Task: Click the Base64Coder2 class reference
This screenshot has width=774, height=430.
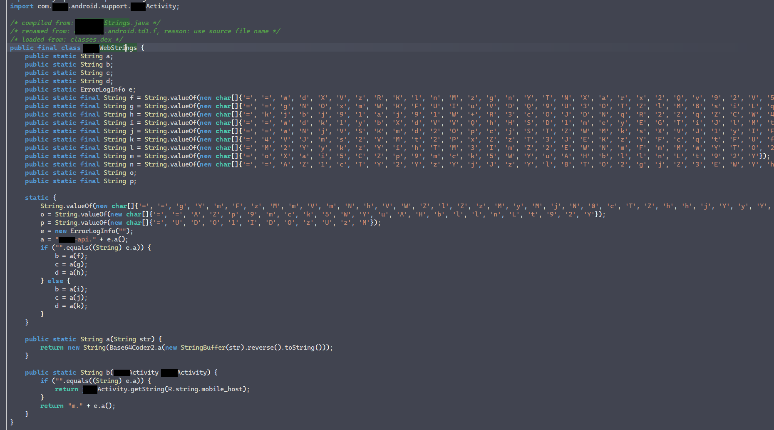Action: (x=131, y=348)
